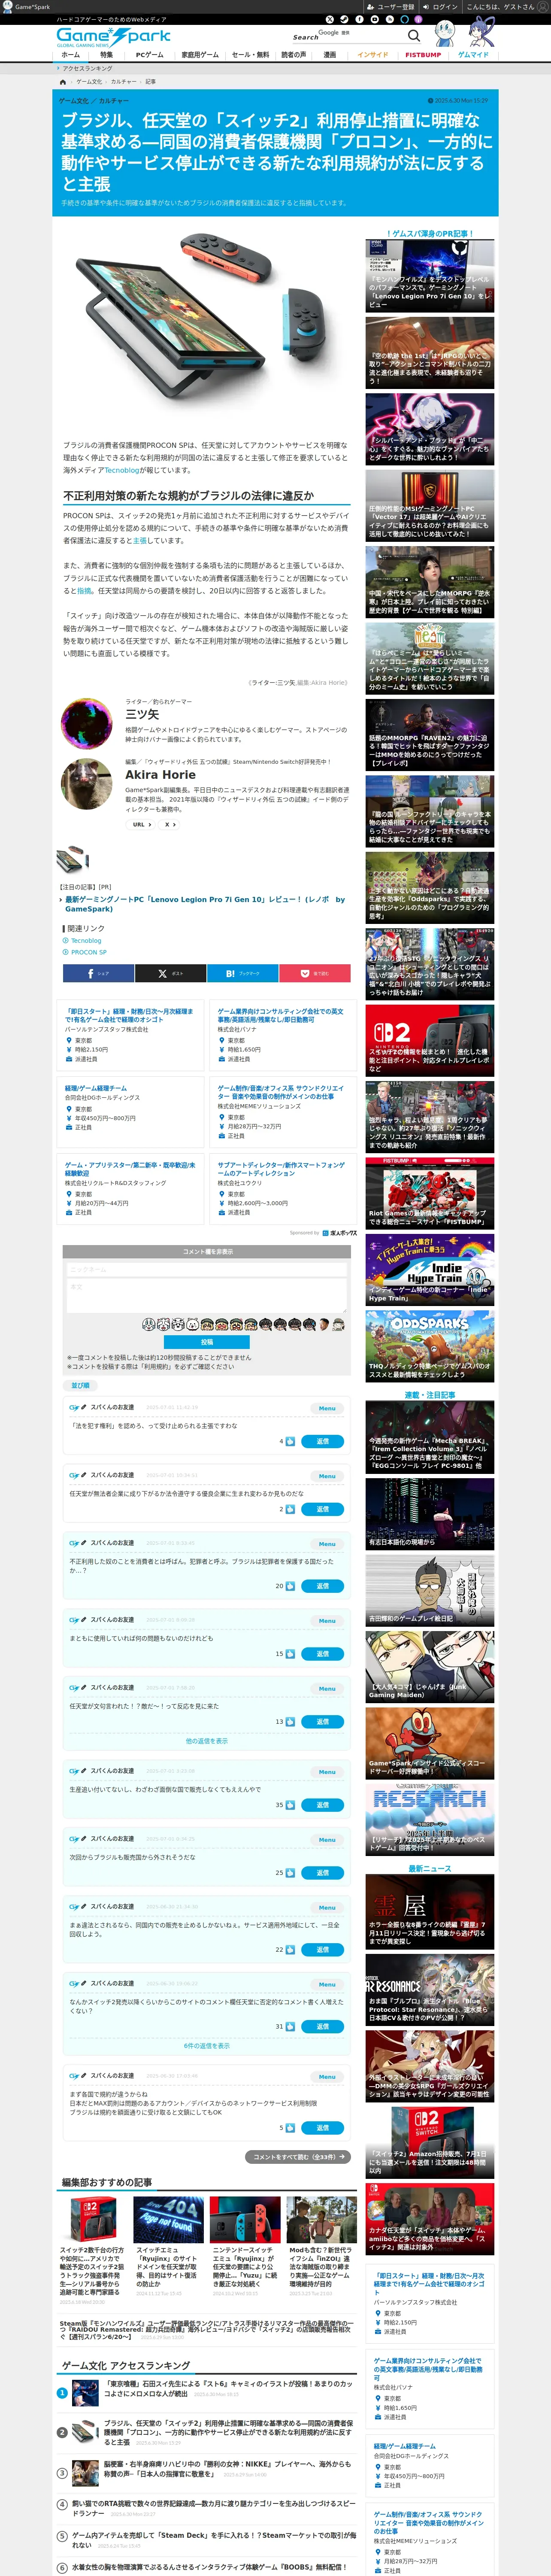This screenshot has width=551, height=2576.
Task: Post article on X (ポスト)
Action: (170, 973)
